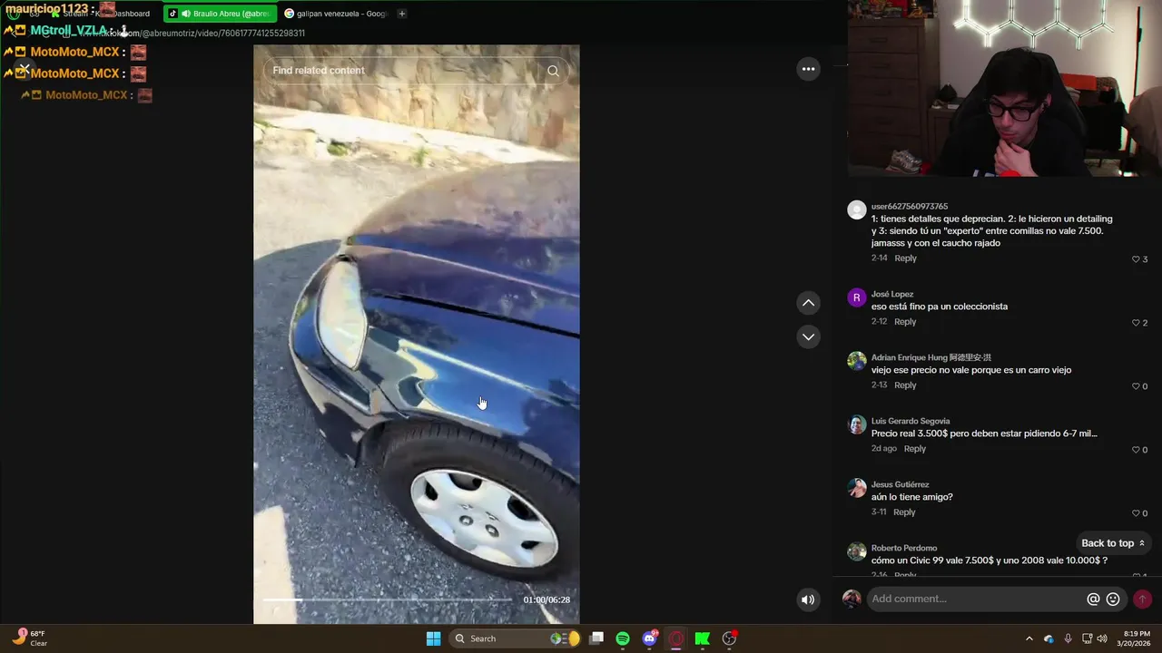Click the microphone tray icon
The width and height of the screenshot is (1162, 653).
point(1068,638)
